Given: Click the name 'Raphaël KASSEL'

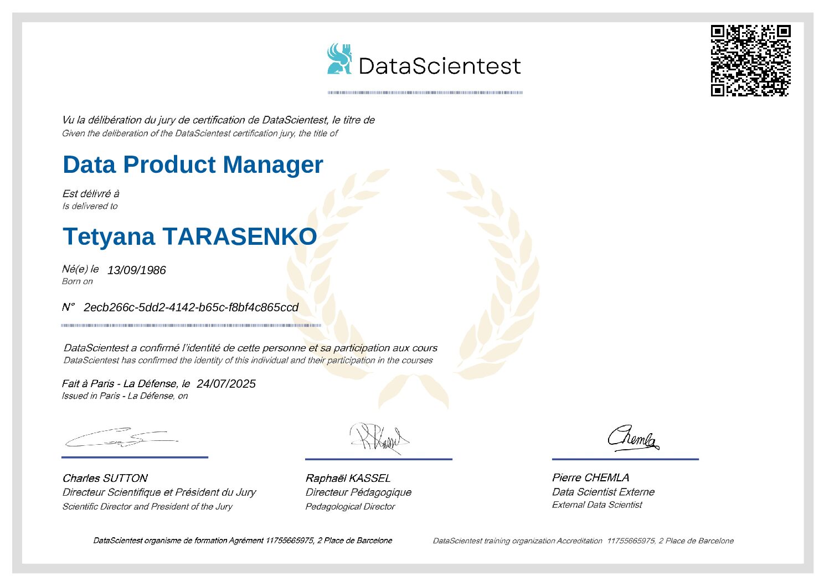Looking at the screenshot, I should pos(348,479).
